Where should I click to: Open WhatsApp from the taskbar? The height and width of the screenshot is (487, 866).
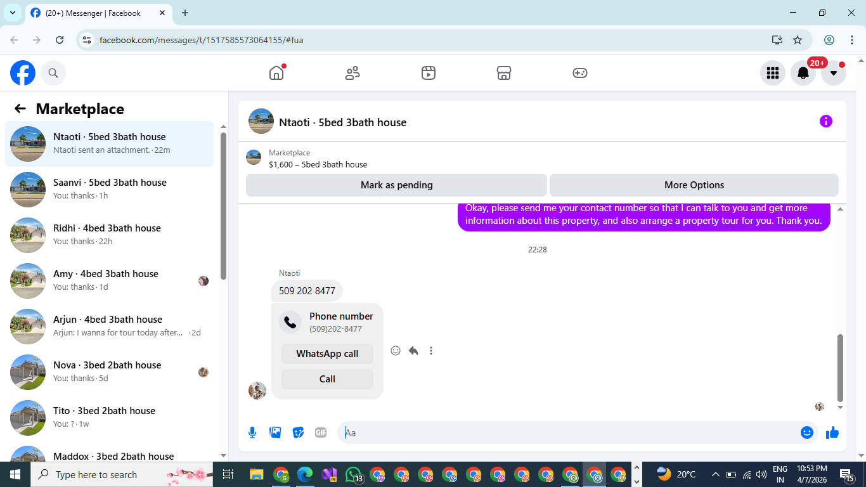[x=354, y=474]
